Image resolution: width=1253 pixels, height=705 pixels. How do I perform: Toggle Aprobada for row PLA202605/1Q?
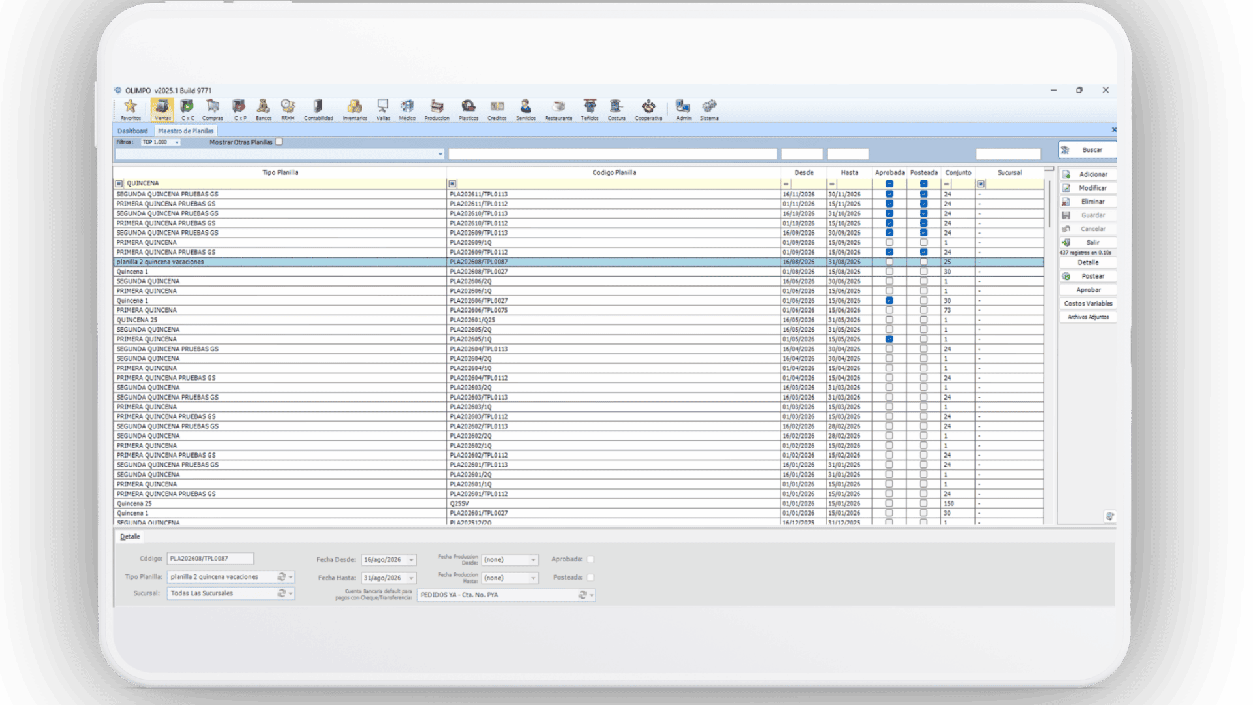[x=889, y=339]
